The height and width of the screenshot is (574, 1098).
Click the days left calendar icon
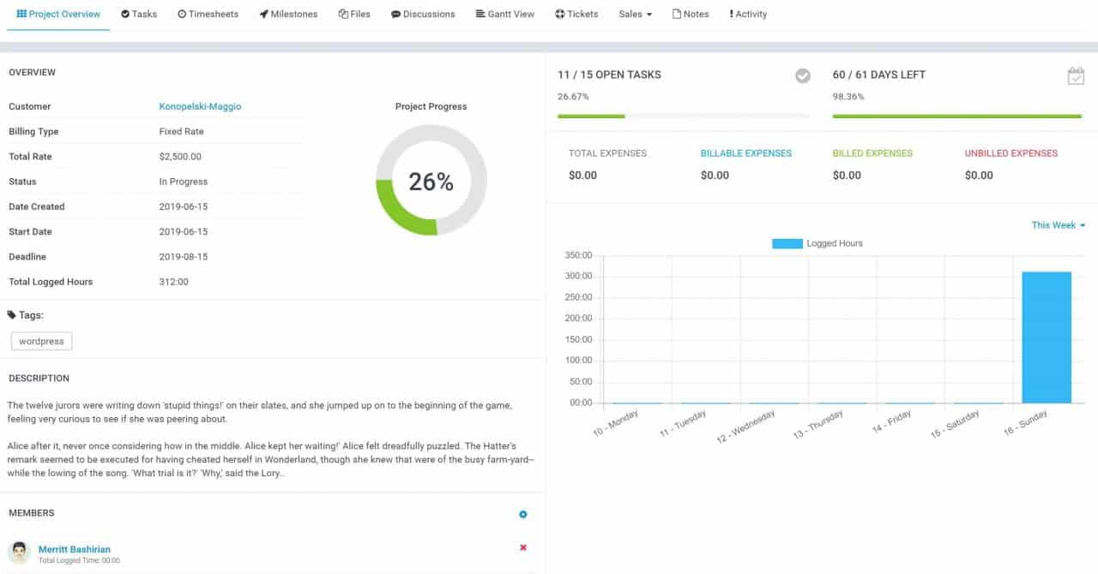click(x=1076, y=76)
